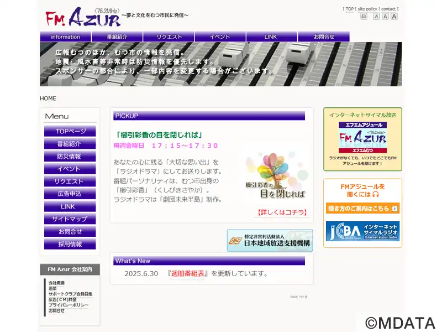
Task: Open プライバシーポリシー in company info list
Action: coord(68,305)
